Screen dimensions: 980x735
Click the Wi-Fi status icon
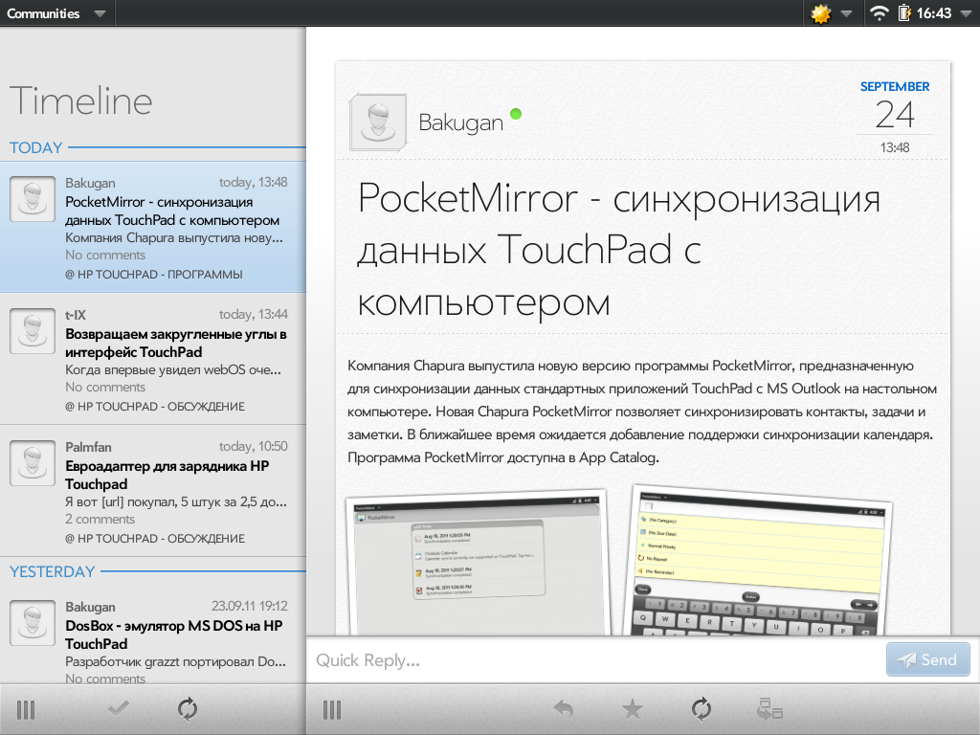(x=879, y=13)
